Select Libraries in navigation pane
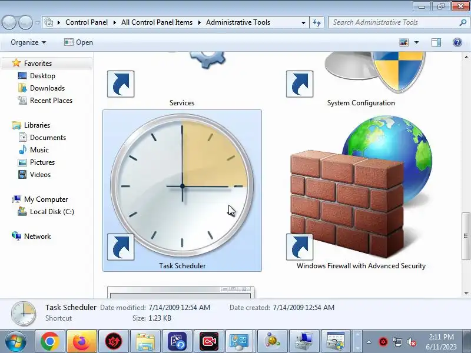Screen dimensions: 471x353 coord(37,125)
